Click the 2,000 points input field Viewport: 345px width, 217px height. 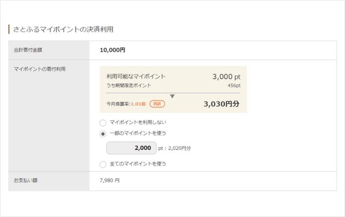[131, 148]
